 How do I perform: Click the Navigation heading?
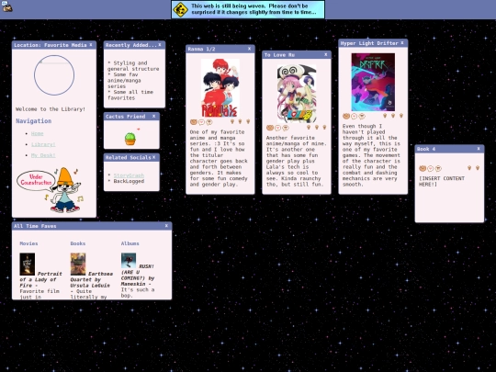tap(34, 121)
